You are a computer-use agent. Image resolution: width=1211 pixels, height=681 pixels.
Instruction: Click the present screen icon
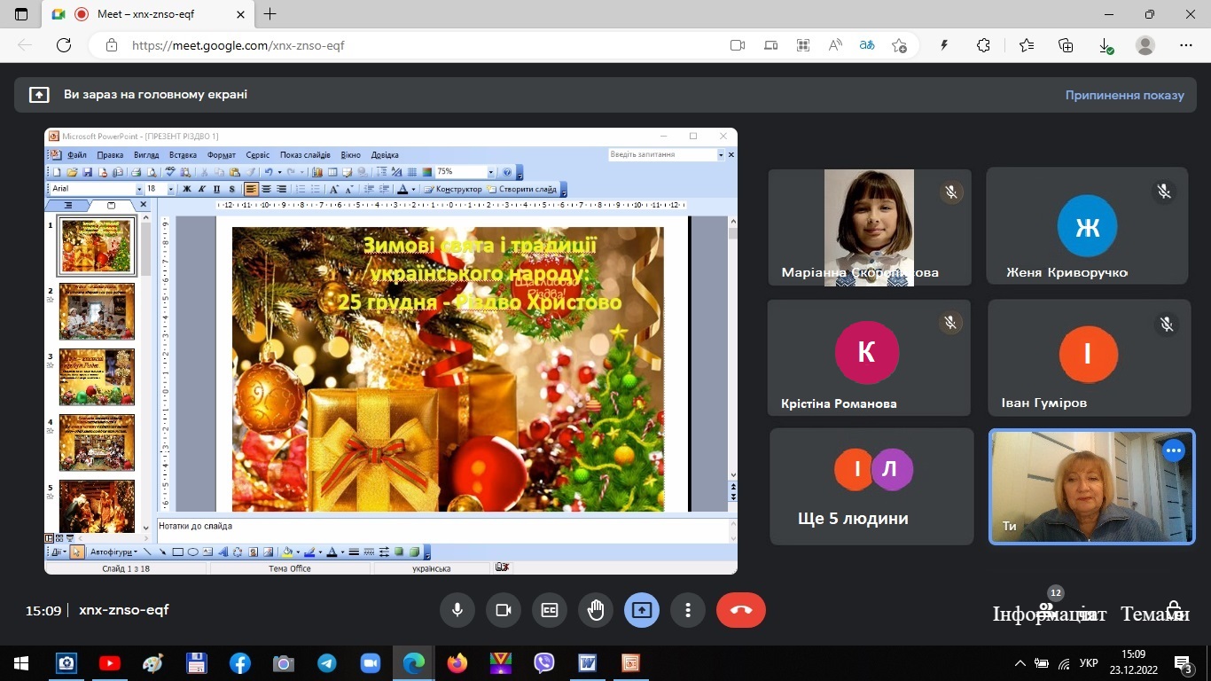click(642, 610)
